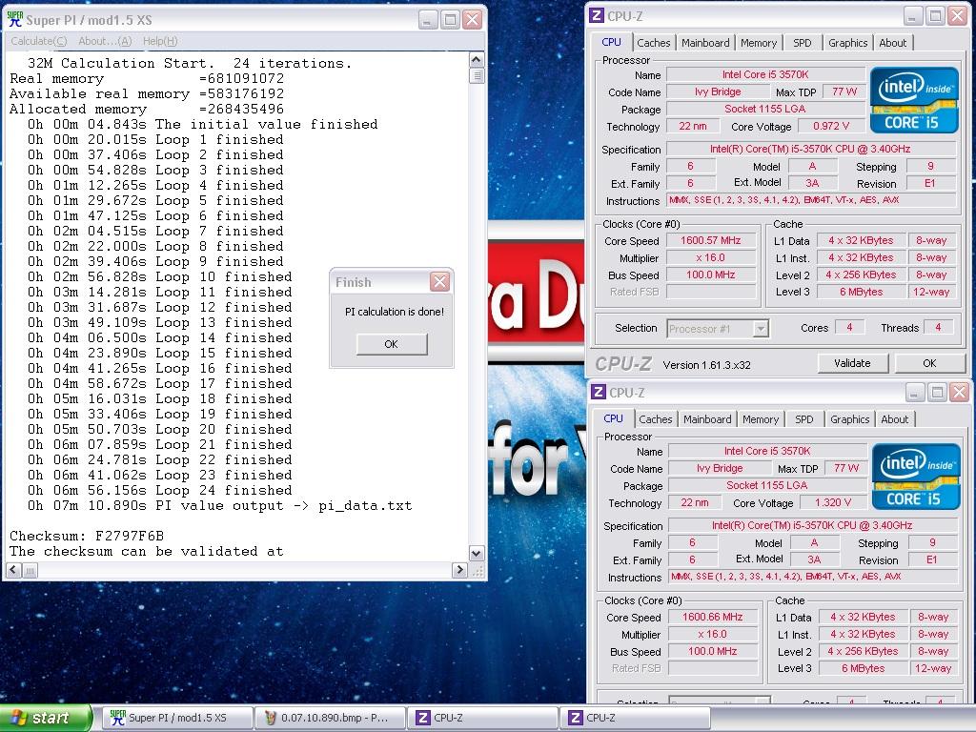Open the Windows start button
The image size is (976, 732).
[46, 718]
